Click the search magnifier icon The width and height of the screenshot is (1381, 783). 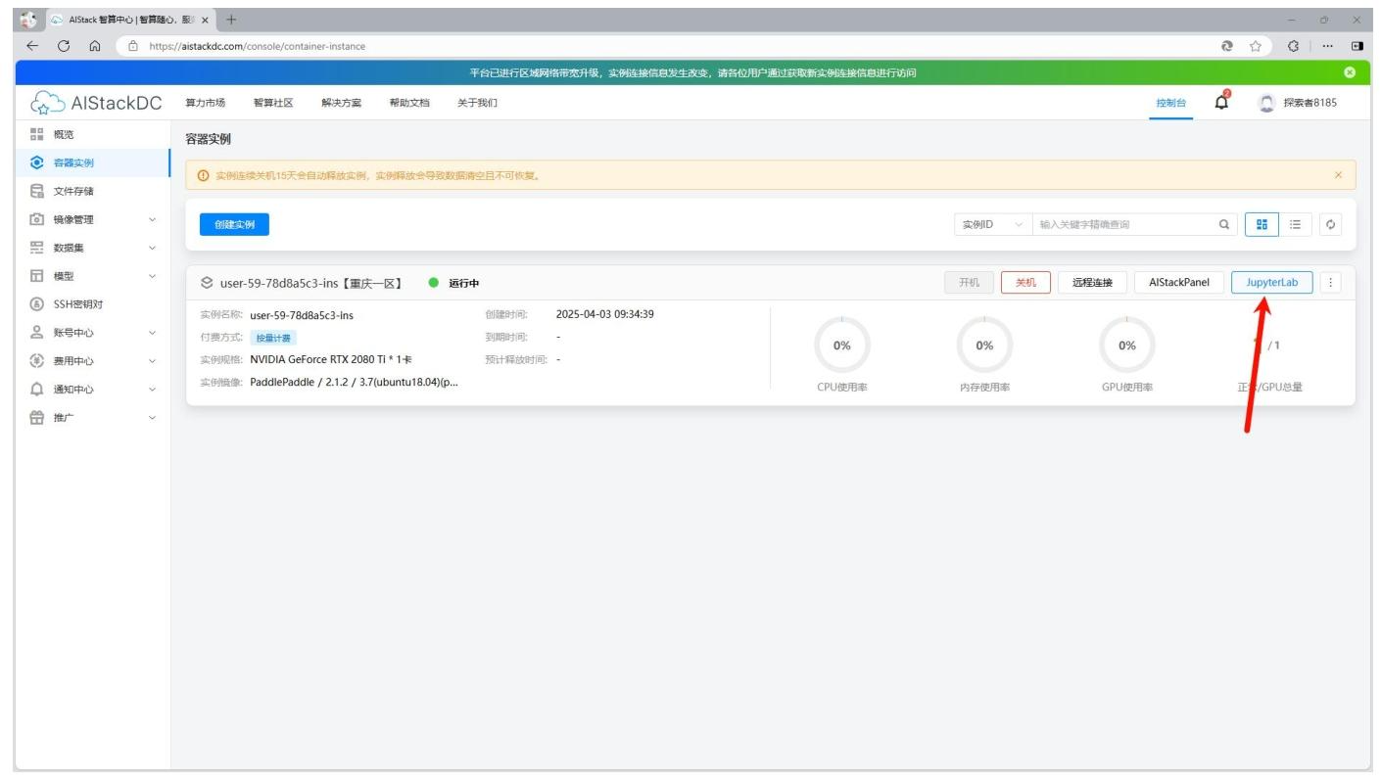click(1223, 224)
